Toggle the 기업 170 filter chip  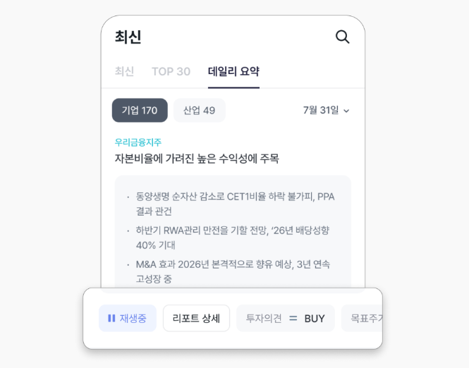(x=140, y=110)
